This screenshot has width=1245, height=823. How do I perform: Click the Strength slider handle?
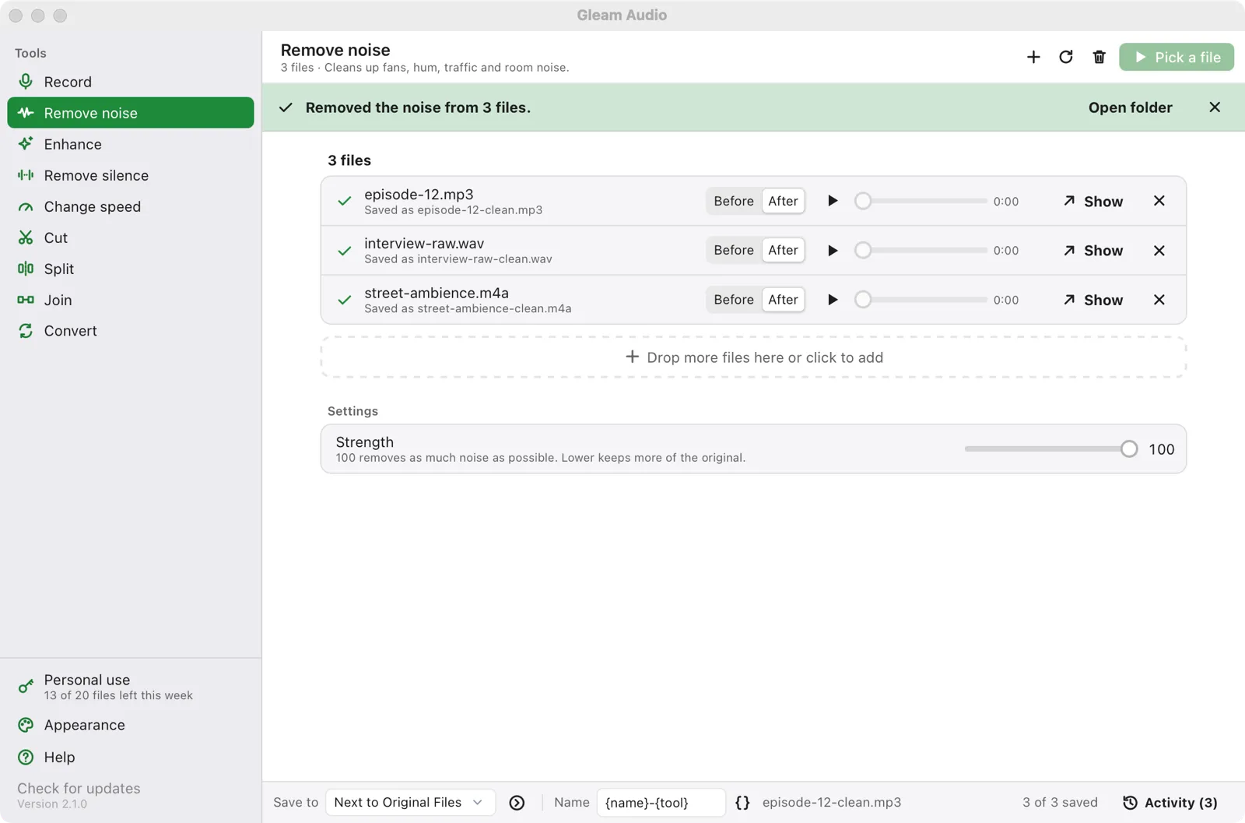(1129, 448)
